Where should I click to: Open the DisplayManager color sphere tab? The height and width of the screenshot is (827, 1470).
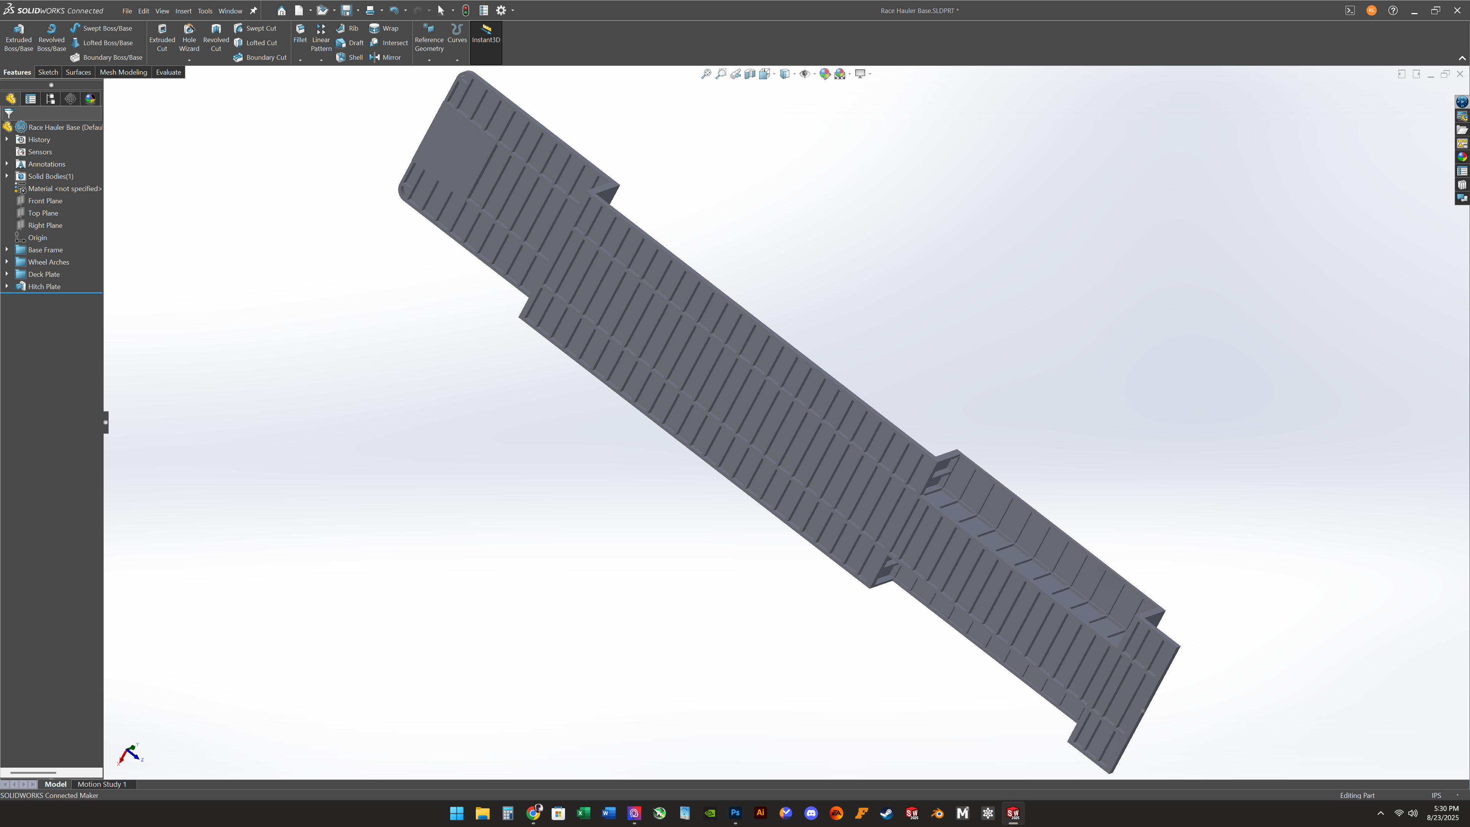point(90,99)
